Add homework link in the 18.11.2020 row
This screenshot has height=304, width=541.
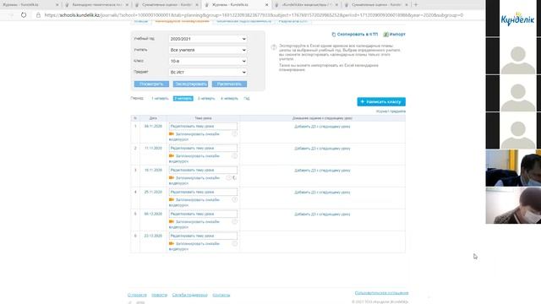(x=322, y=171)
